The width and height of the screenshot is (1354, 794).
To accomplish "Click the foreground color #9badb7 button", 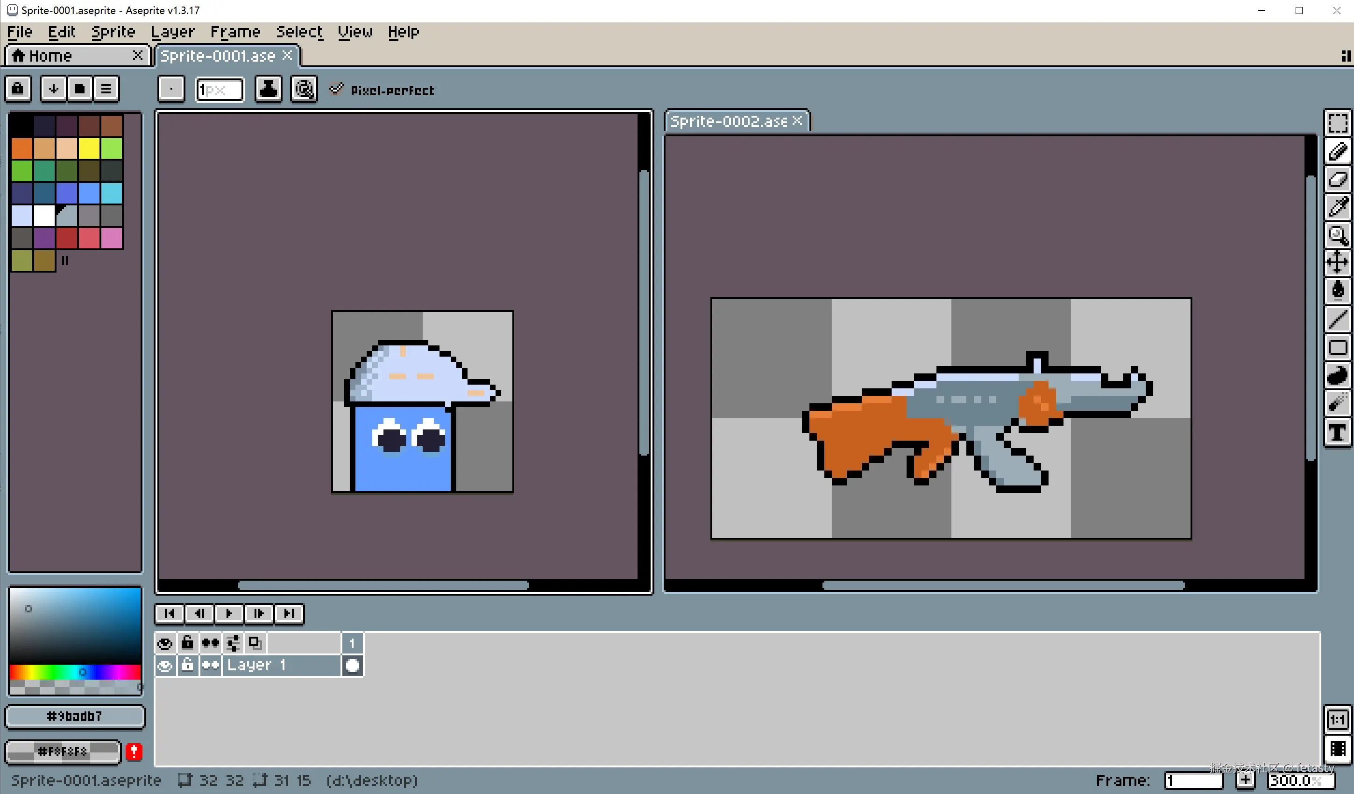I will coord(75,716).
